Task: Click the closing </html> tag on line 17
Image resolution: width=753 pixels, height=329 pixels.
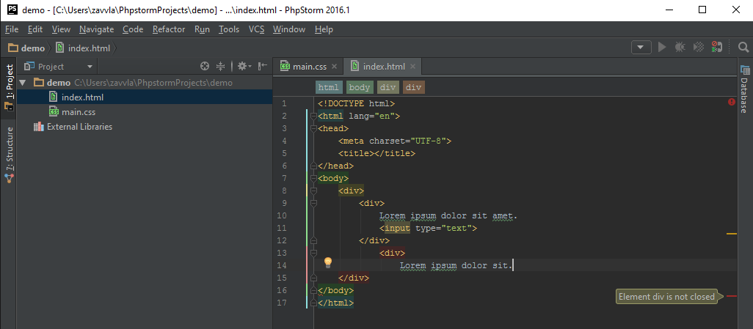Action: [335, 303]
